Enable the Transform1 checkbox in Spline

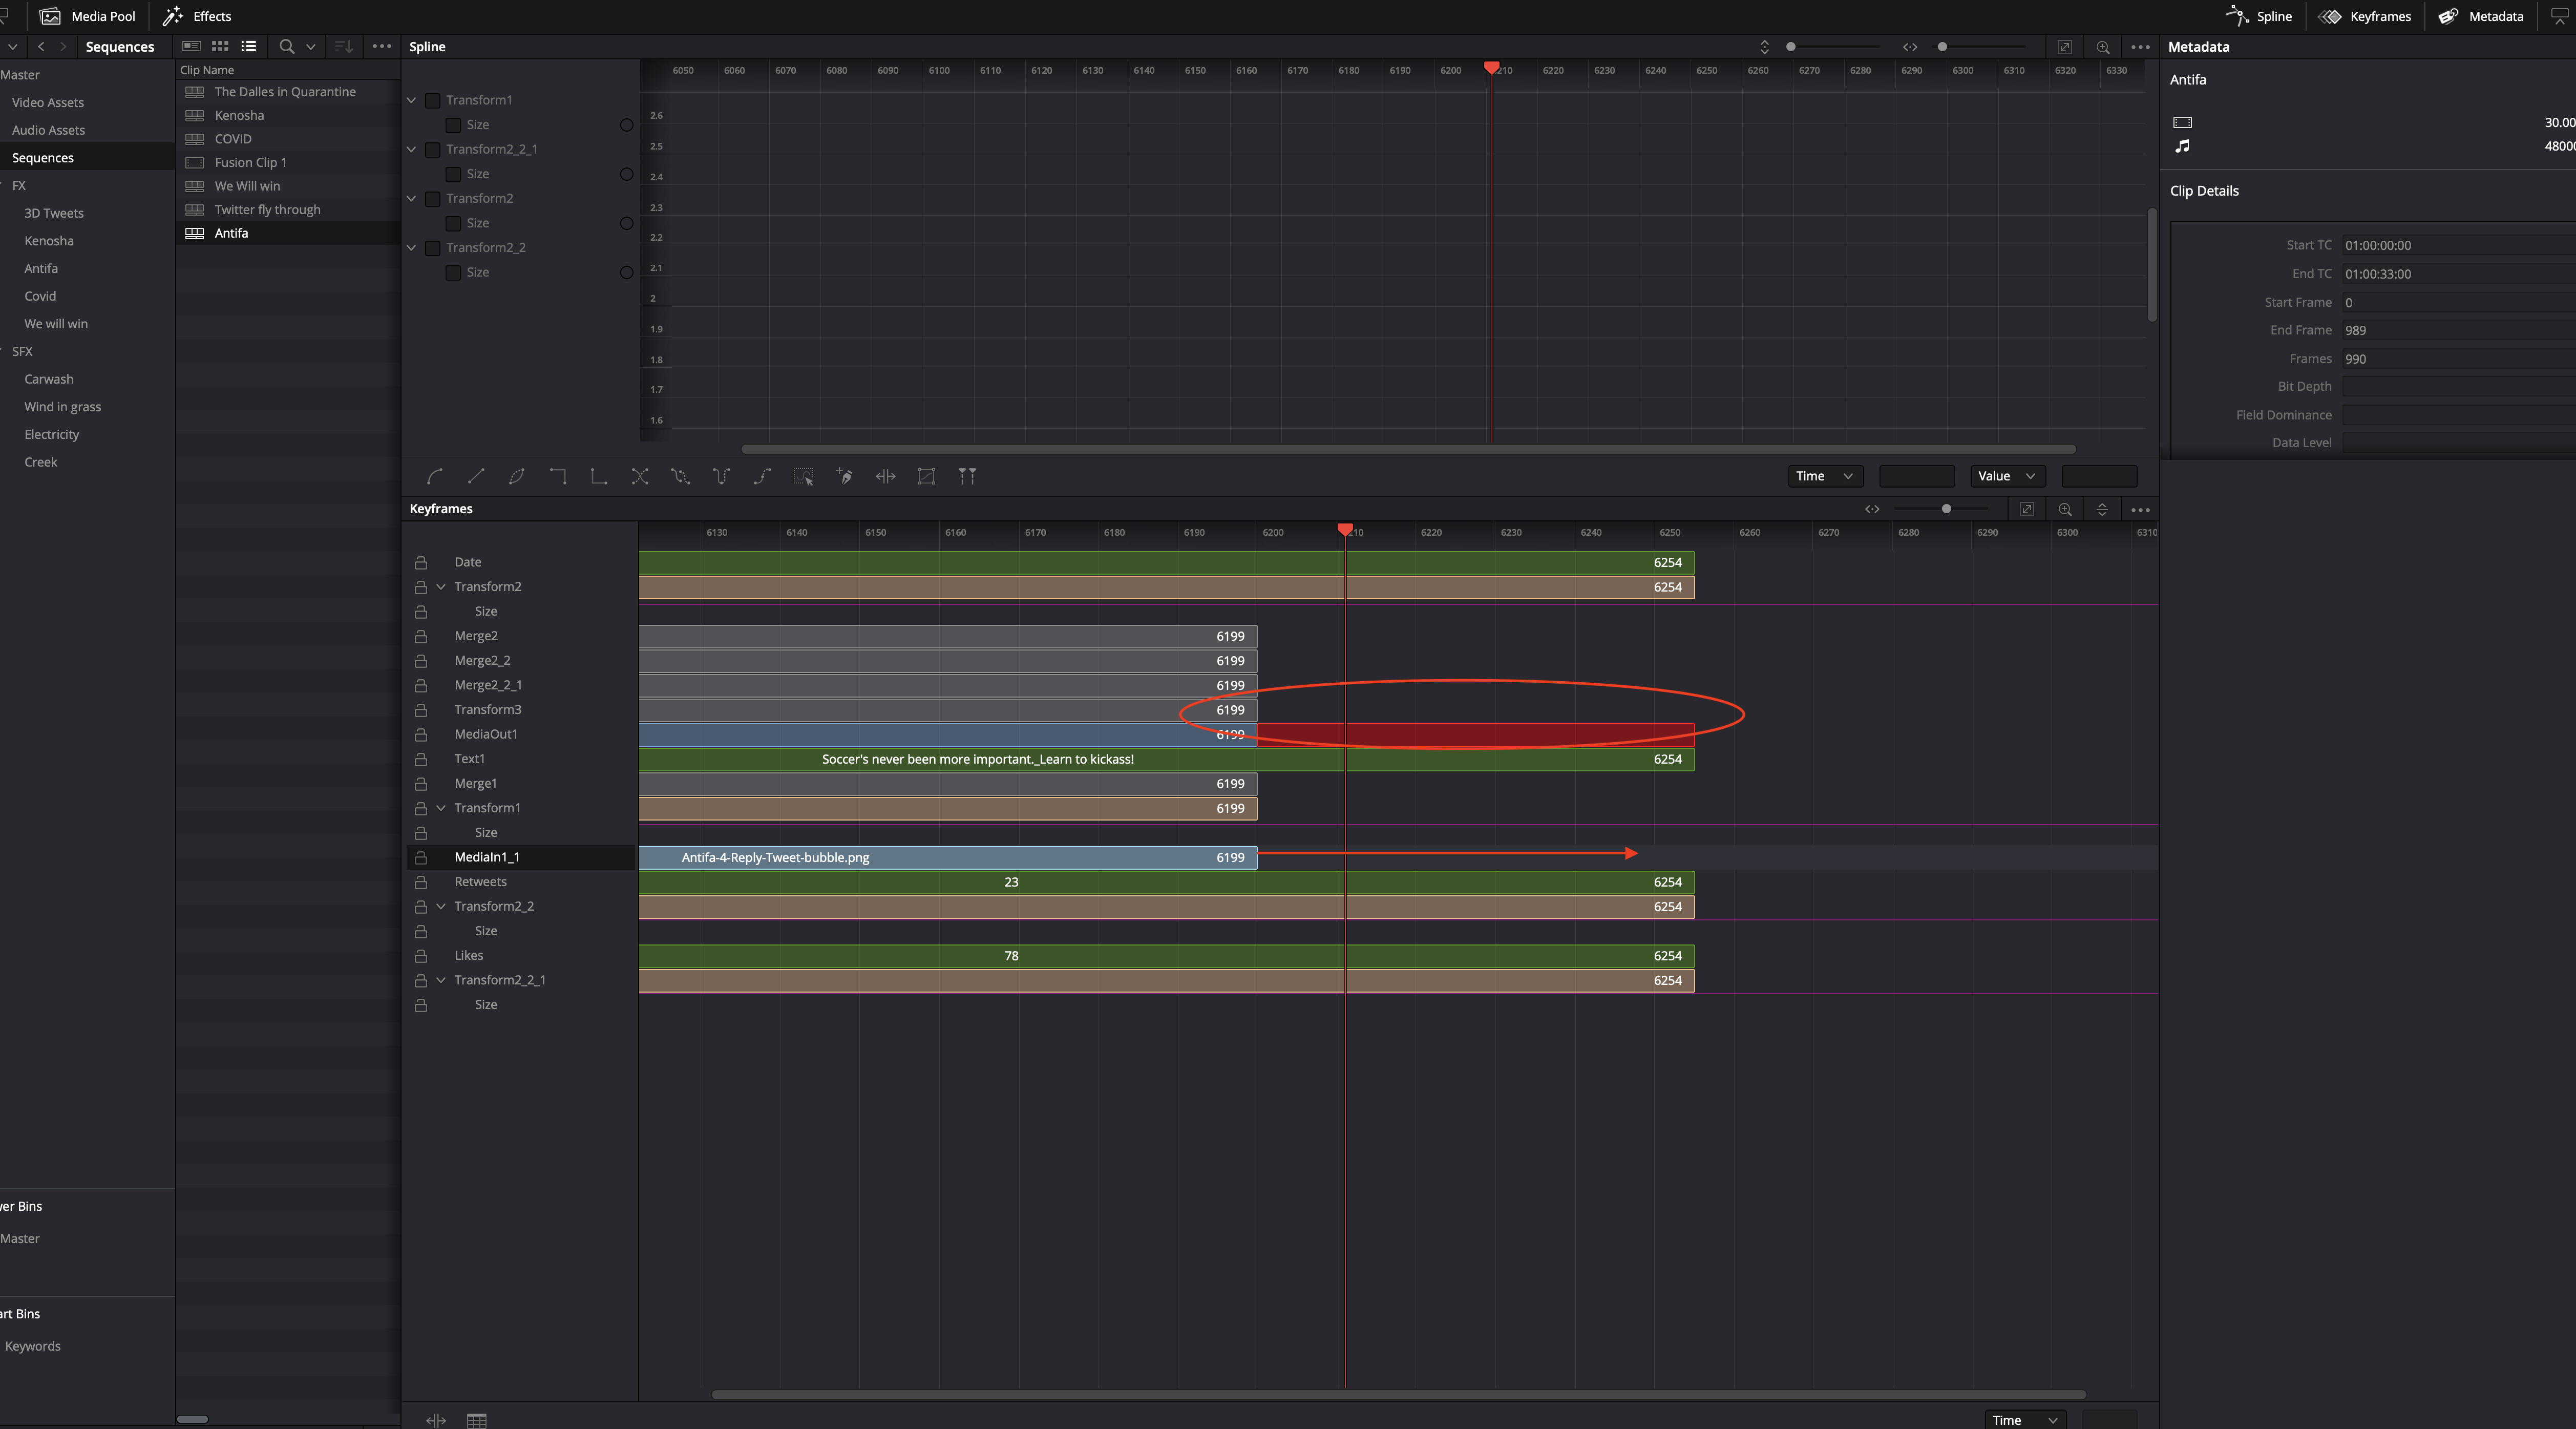433,100
